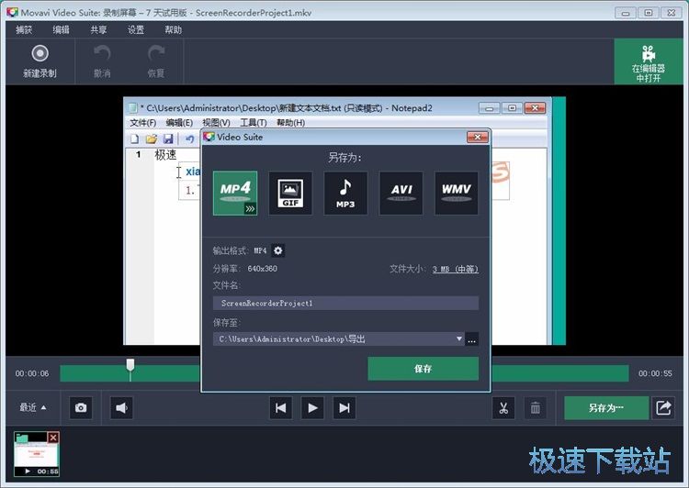Click the current time 00:00:06 label
Viewport: 689px width, 488px height.
(32, 373)
